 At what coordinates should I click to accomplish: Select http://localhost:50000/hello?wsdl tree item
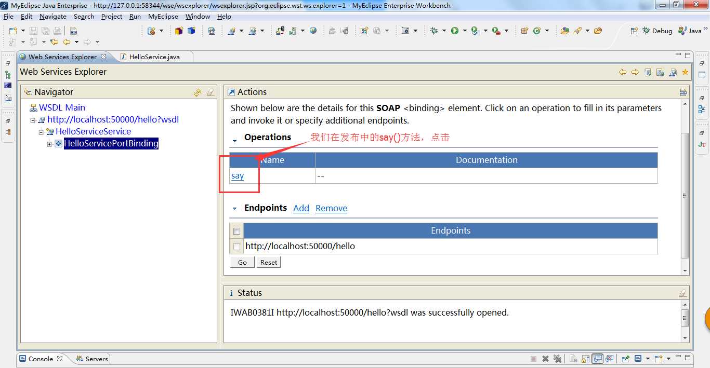point(113,119)
